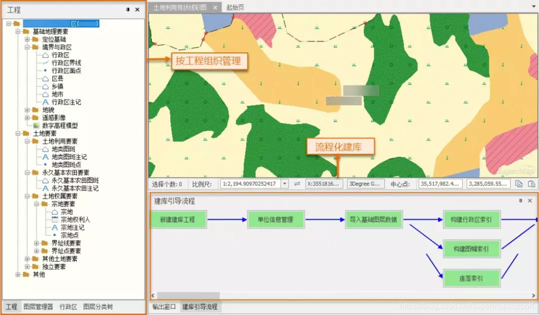Select the 地类图斑点 tree item
Image resolution: width=539 pixels, height=315 pixels.
coord(66,164)
